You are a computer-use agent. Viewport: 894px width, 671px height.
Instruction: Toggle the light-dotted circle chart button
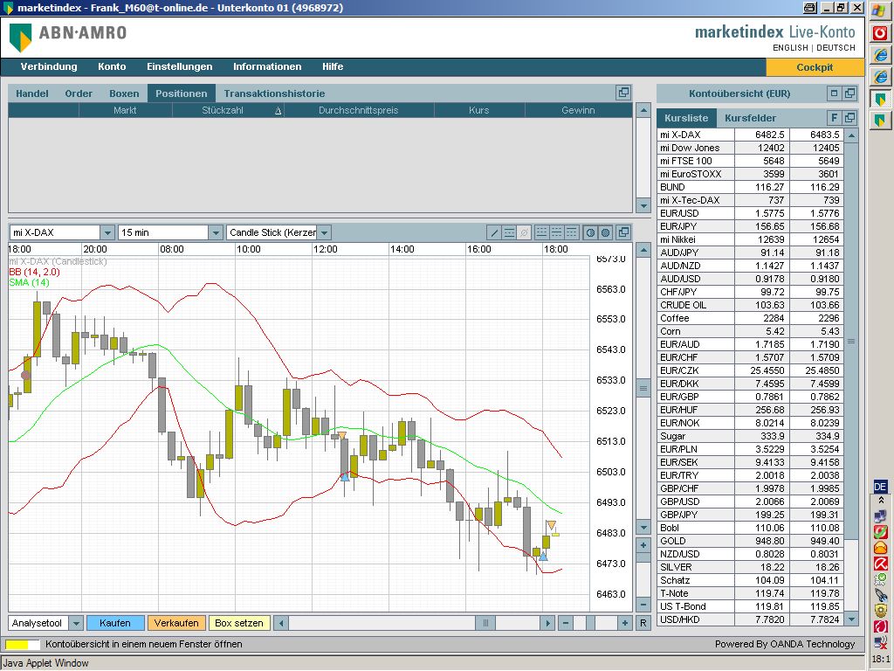pos(590,232)
